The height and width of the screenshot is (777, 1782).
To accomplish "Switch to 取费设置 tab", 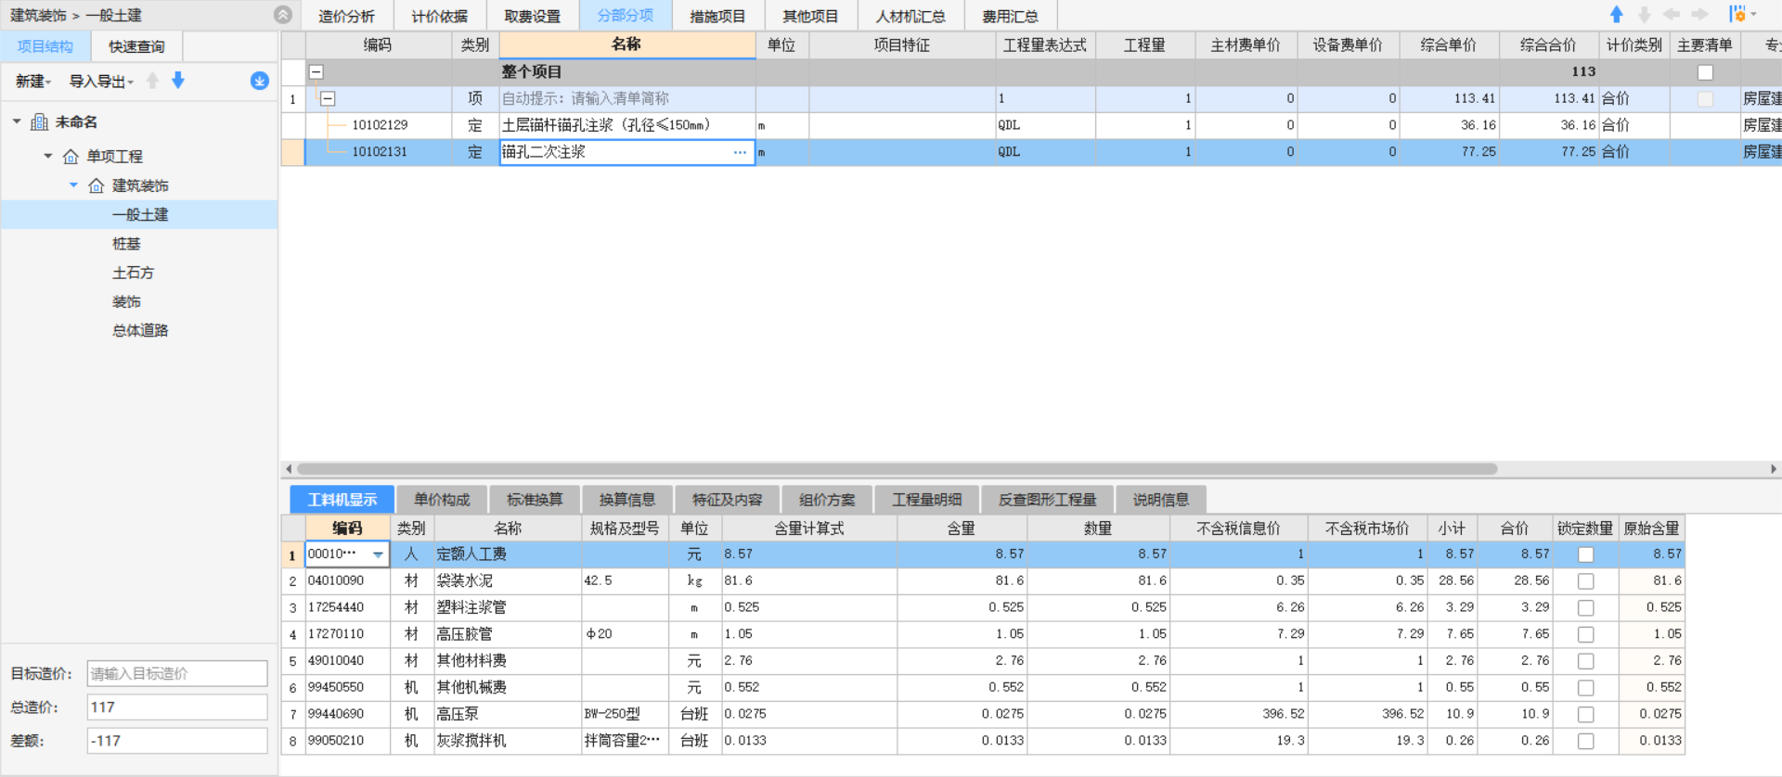I will tap(532, 16).
